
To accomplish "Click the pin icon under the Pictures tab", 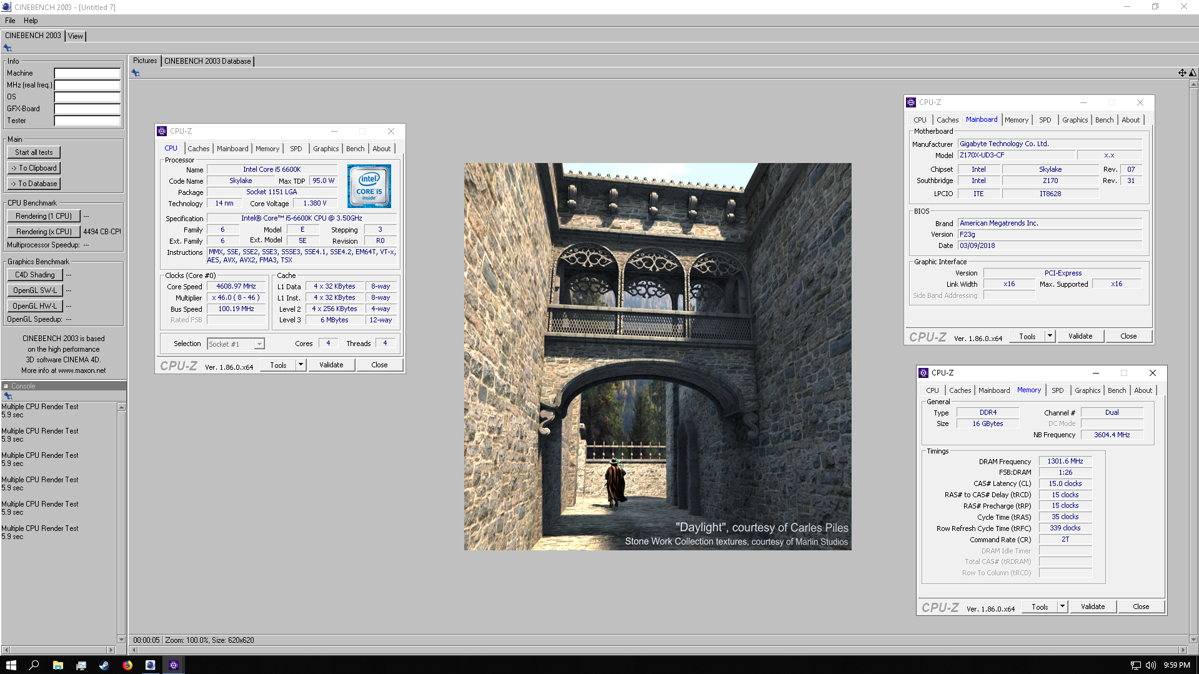I will point(136,73).
